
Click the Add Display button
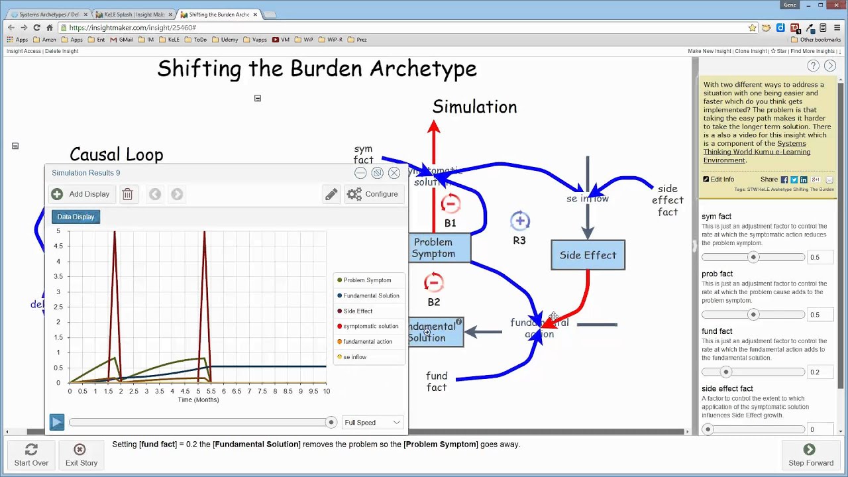pyautogui.click(x=81, y=194)
